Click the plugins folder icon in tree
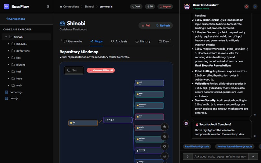This screenshot has width=261, height=163. tap(13, 65)
